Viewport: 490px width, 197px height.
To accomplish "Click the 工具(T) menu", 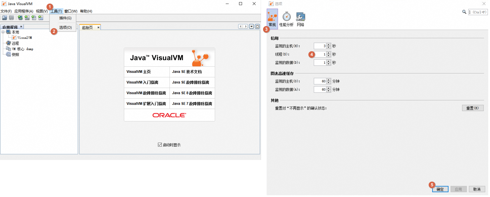I will coord(56,11).
